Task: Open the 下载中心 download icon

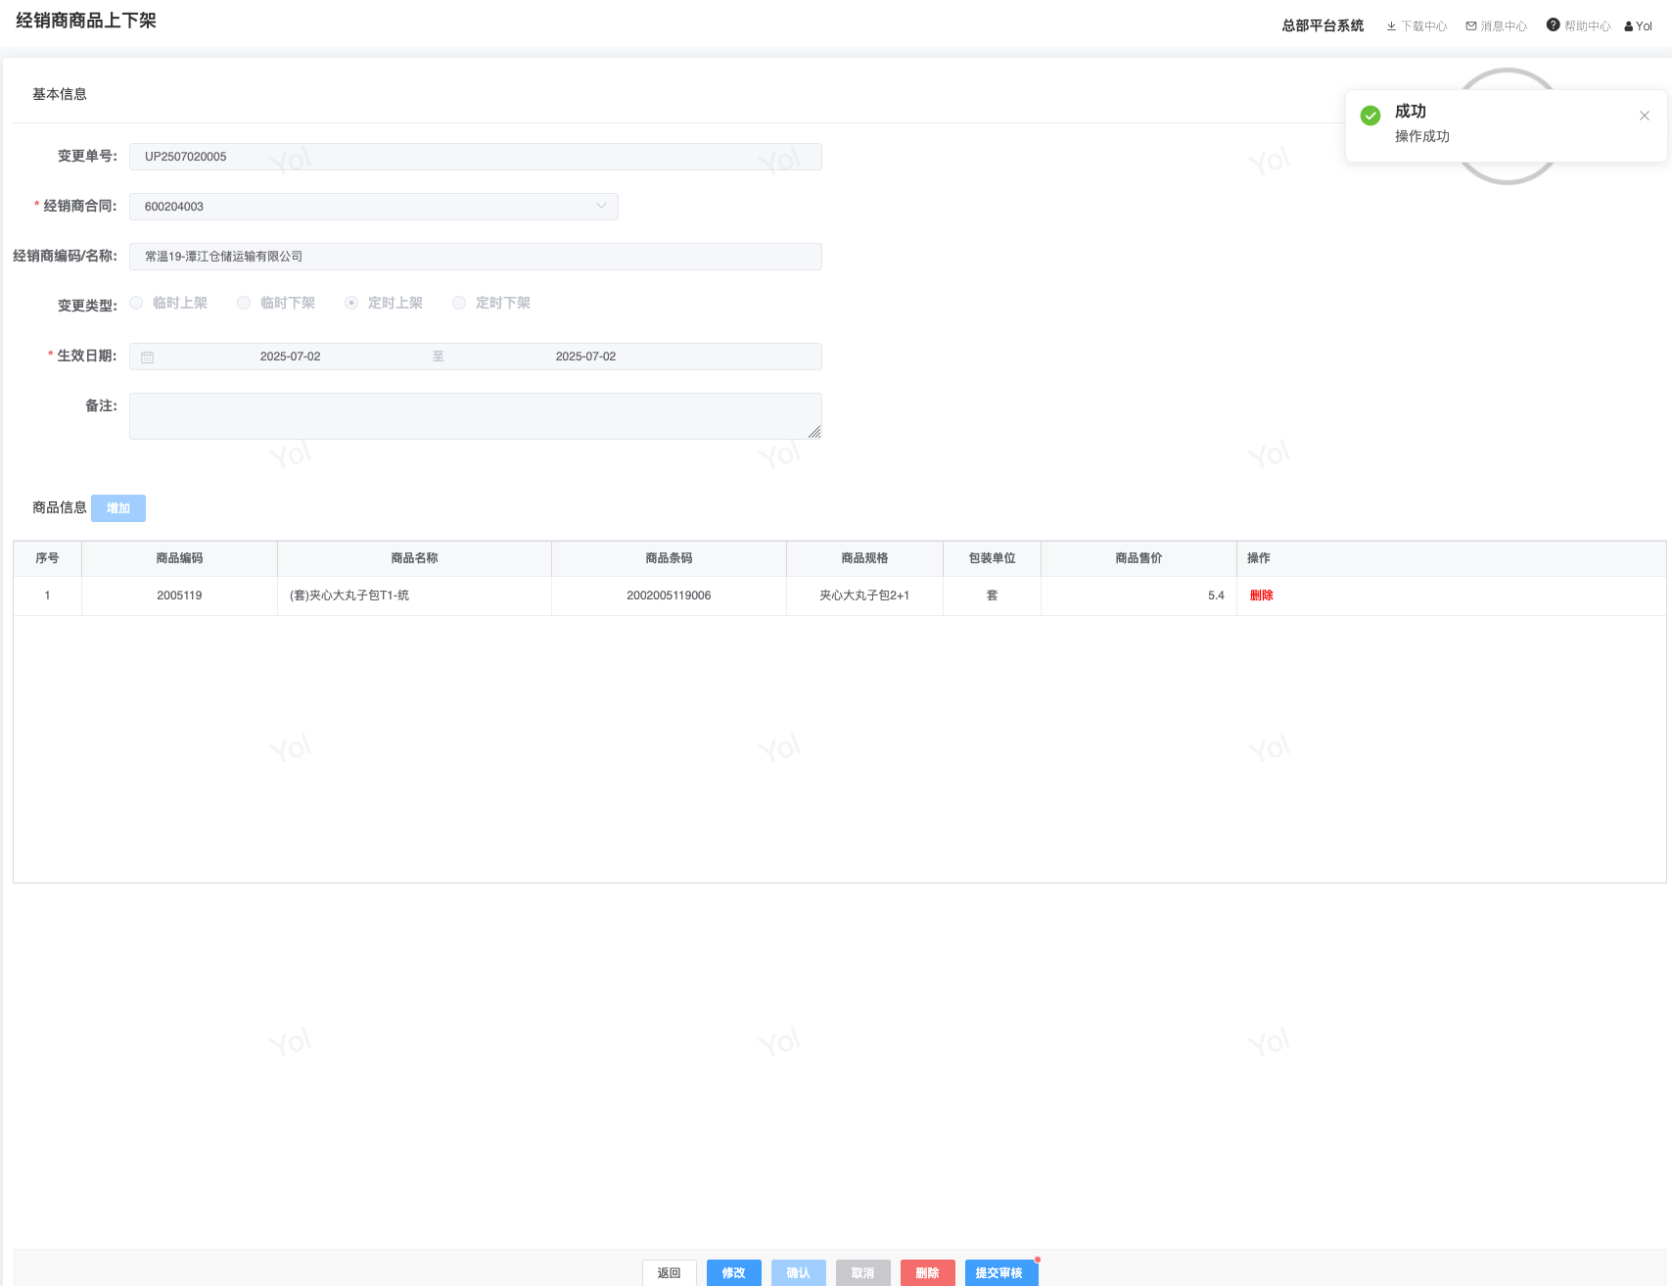Action: coord(1391,26)
